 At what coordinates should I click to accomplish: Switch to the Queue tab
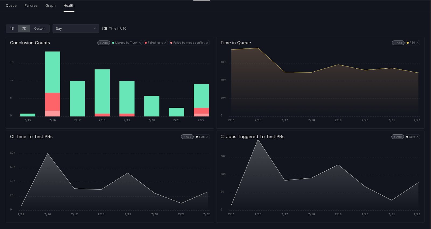[x=11, y=5]
